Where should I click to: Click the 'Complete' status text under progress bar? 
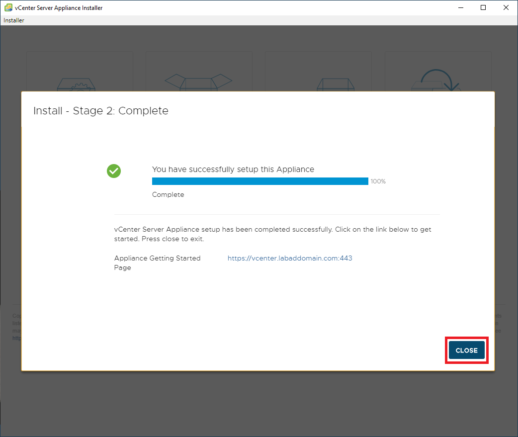point(168,194)
